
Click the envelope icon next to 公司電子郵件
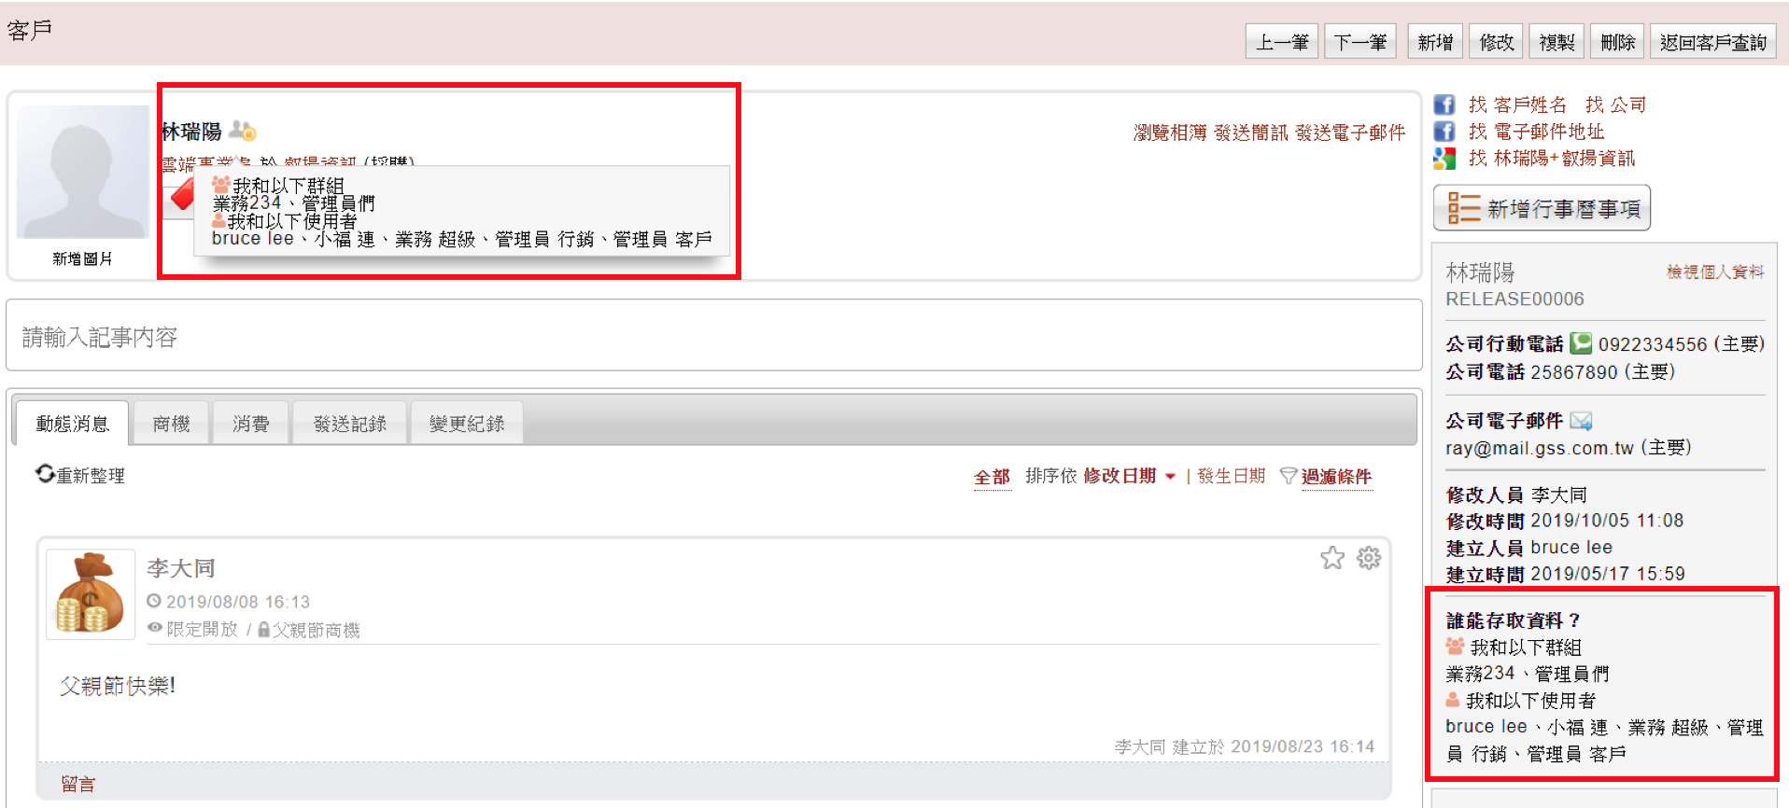point(1581,421)
